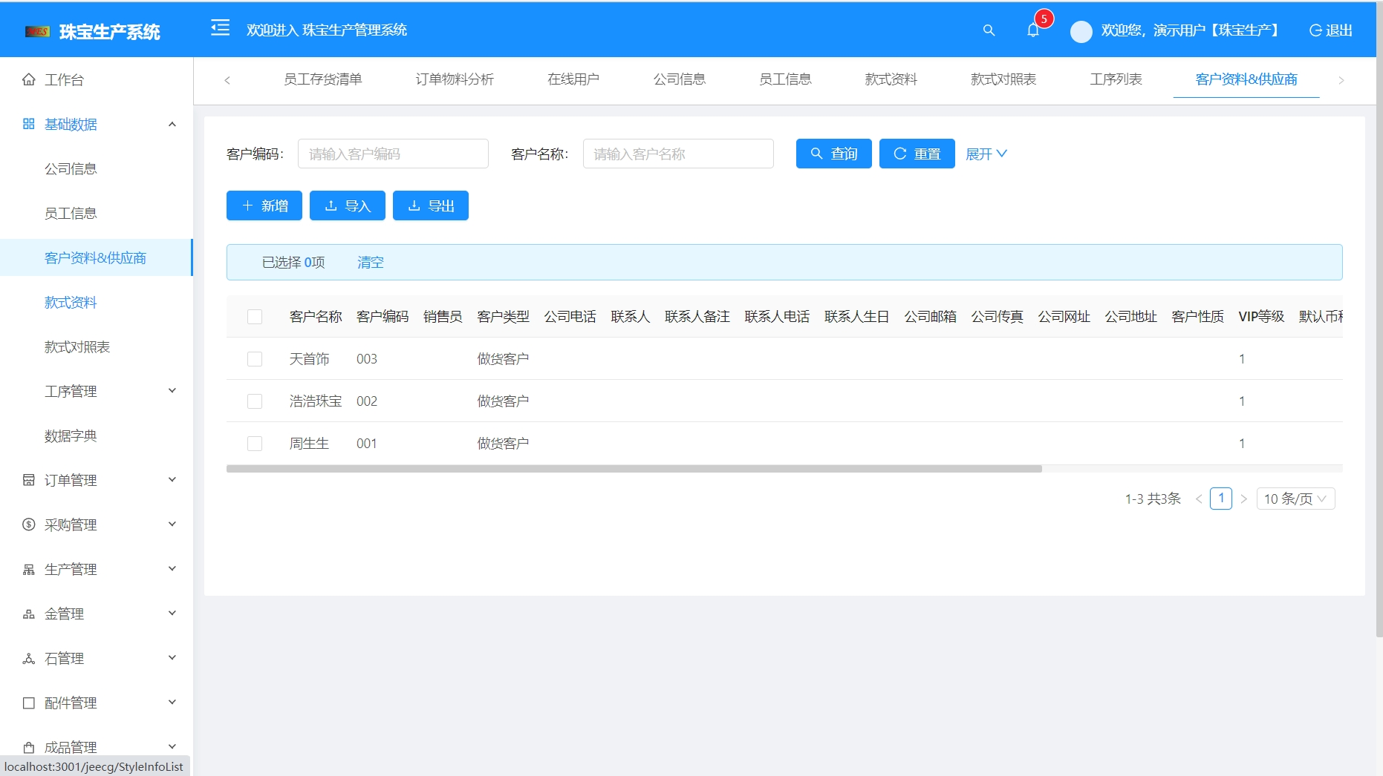Check the 周生生 row checkbox
The width and height of the screenshot is (1383, 776).
click(255, 443)
